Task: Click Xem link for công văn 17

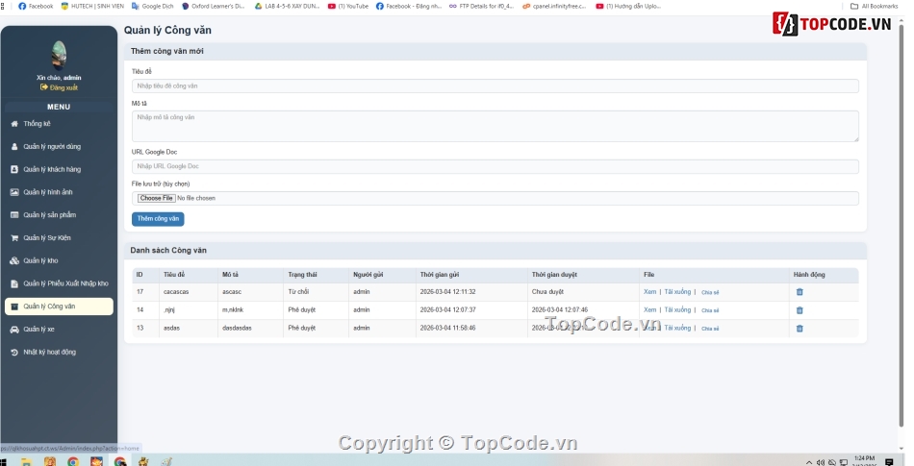Action: 649,291
